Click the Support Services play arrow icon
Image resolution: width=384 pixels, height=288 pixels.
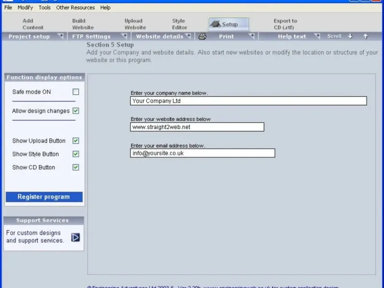(75, 237)
